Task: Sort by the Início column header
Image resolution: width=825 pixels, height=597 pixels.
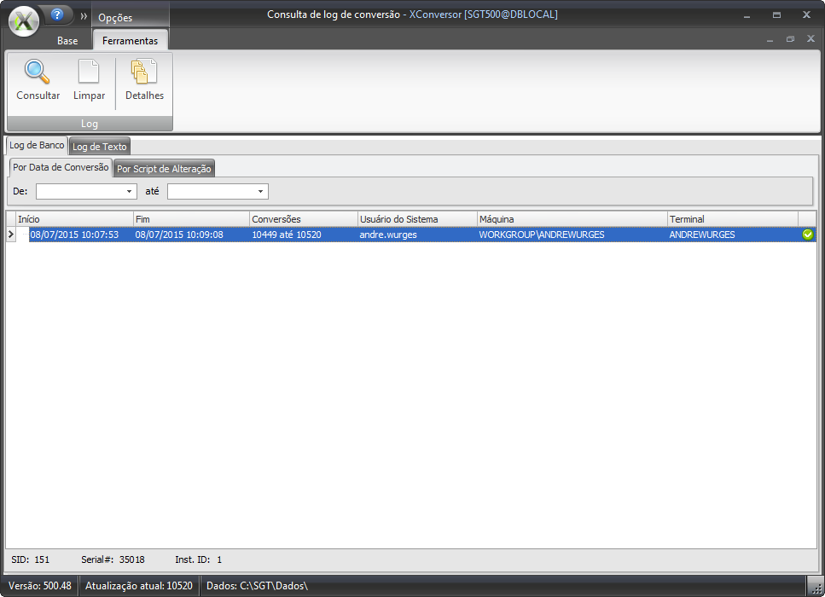Action: pyautogui.click(x=74, y=219)
